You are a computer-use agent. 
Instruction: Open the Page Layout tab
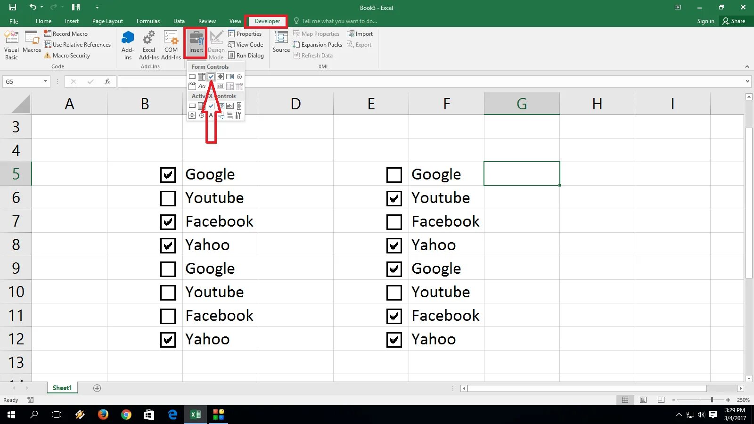pos(107,21)
